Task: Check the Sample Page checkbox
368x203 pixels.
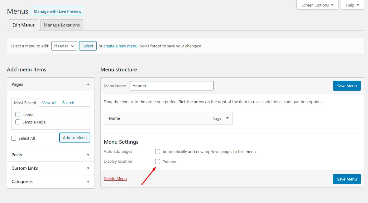Action: tap(18, 122)
